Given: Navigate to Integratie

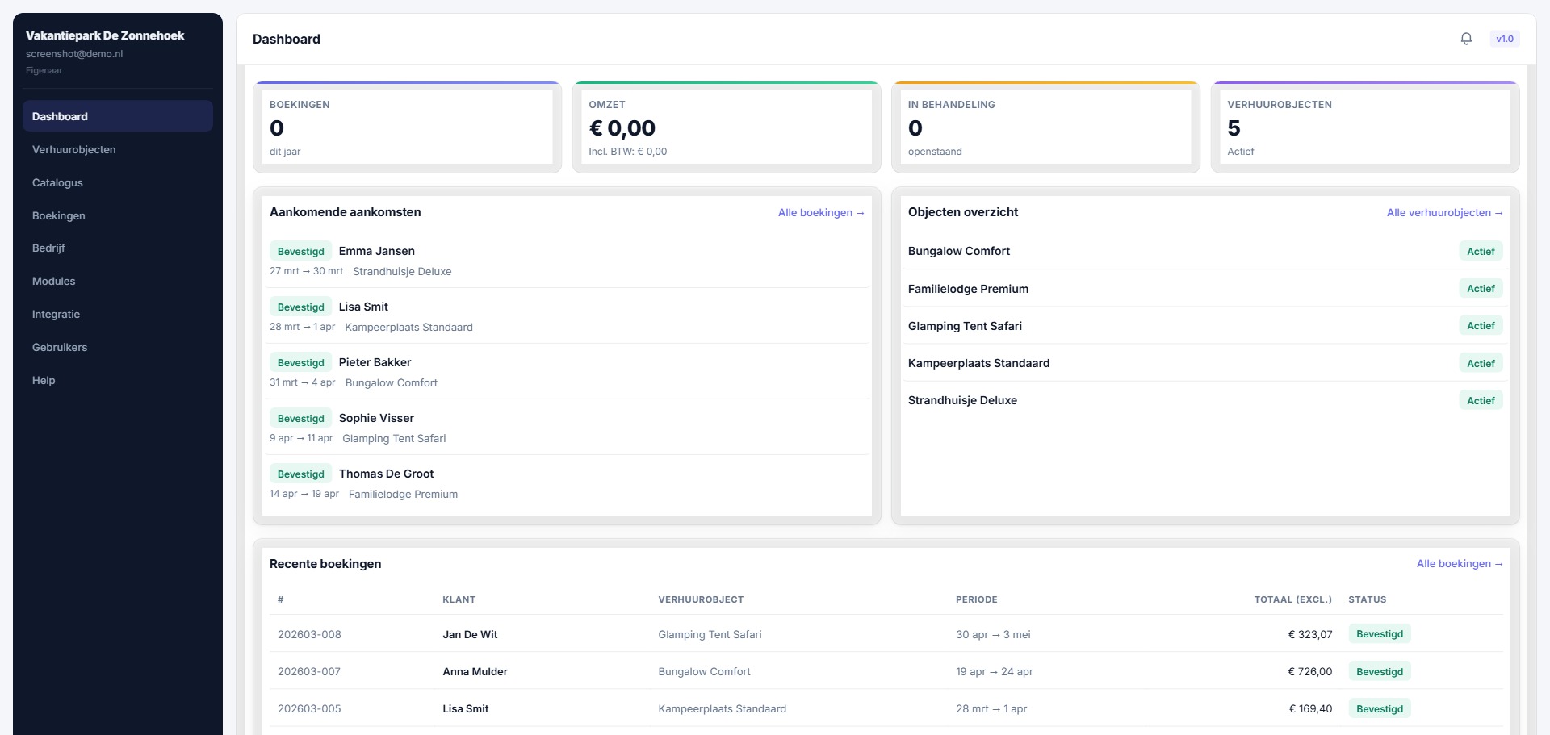Looking at the screenshot, I should (x=56, y=314).
